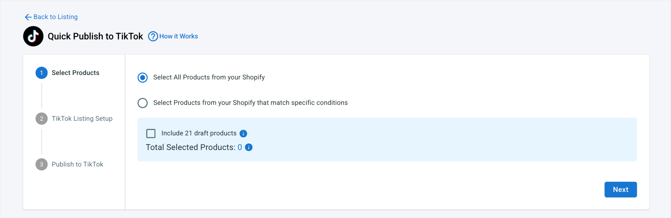Choose the Select All Products radio button
The image size is (671, 218).
coord(143,78)
